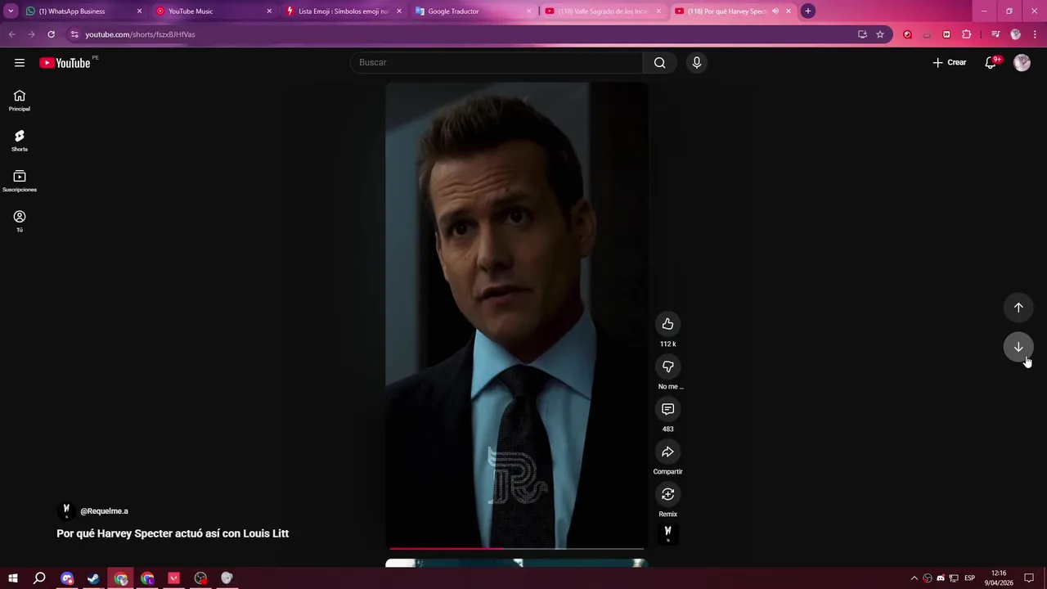Show hidden system tray icons

[x=914, y=578]
